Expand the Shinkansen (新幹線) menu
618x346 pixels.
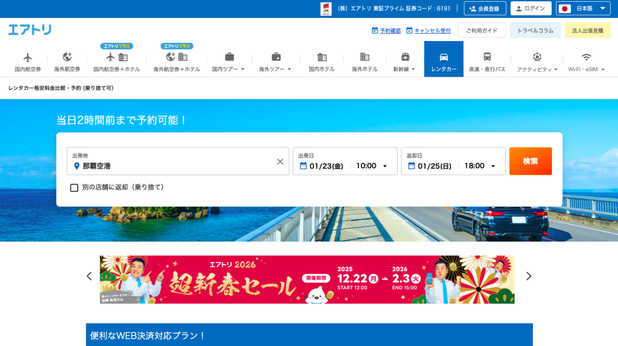[404, 63]
